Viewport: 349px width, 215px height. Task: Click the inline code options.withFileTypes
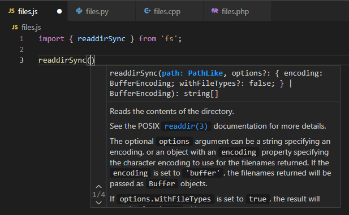[x=165, y=199]
